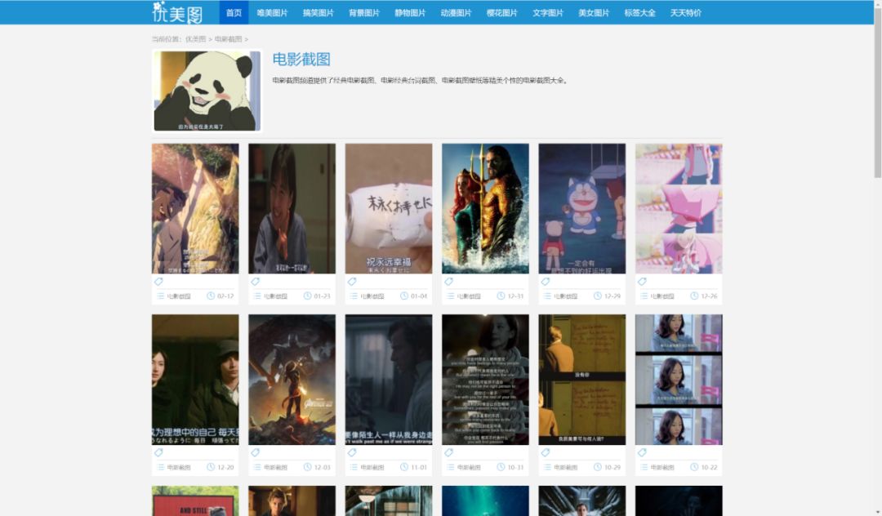This screenshot has width=882, height=516.
Task: Click the category list icon on 12-29 card
Action: [548, 296]
